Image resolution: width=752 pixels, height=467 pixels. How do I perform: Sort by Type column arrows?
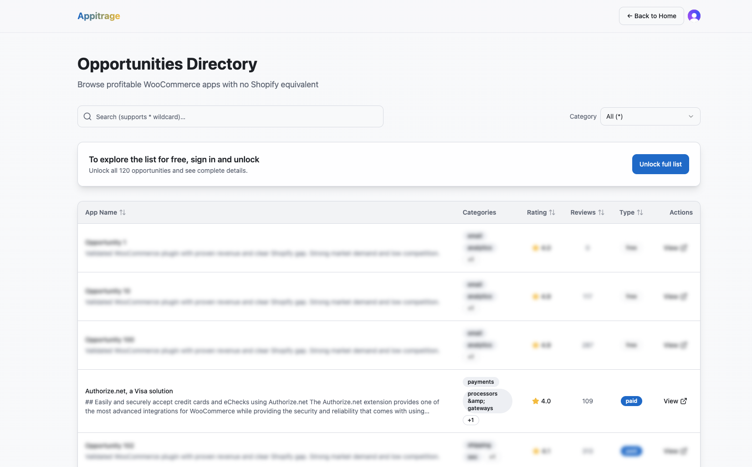640,212
